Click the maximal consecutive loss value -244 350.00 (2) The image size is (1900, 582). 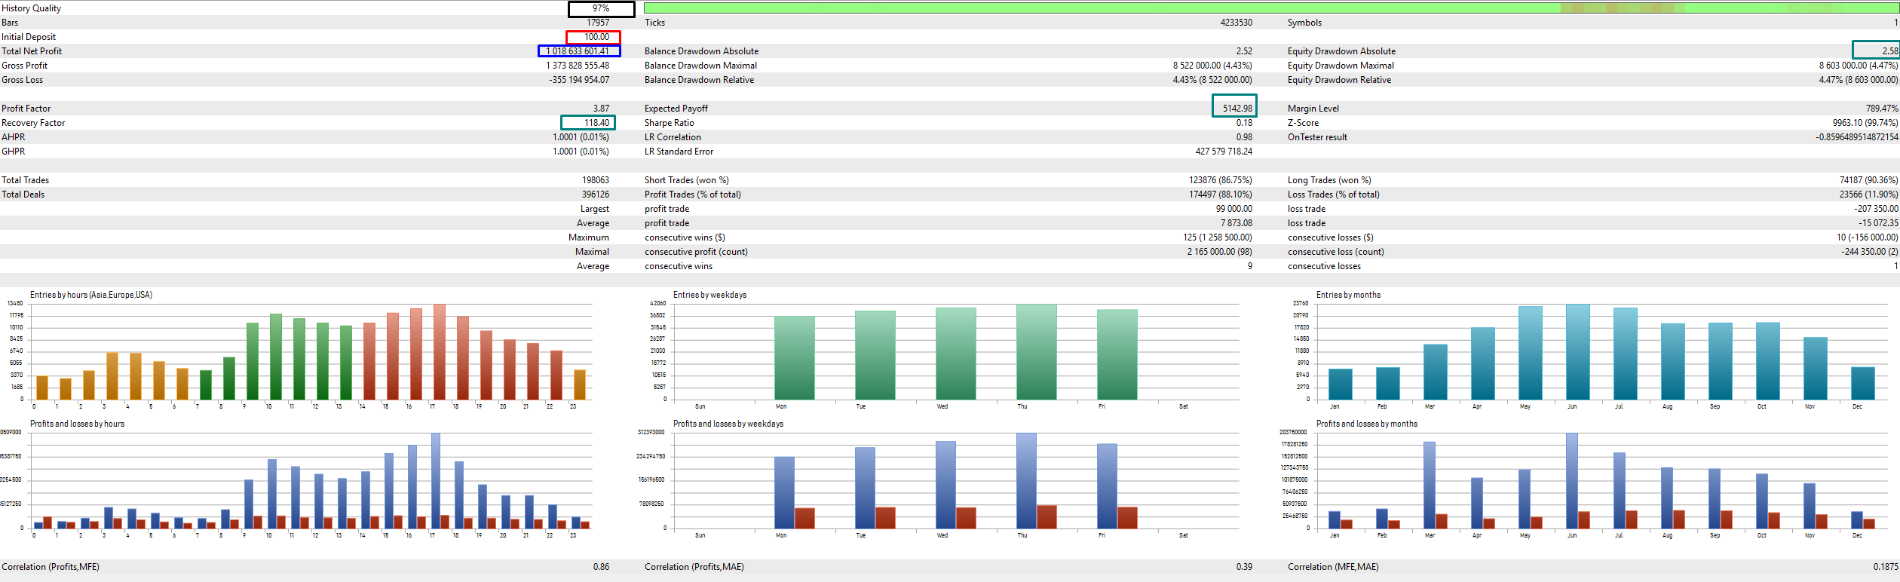click(1870, 252)
